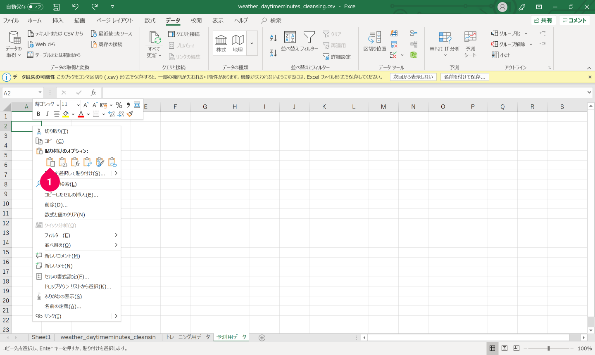
Task: Create 予測シート forecast sheet
Action: click(470, 44)
